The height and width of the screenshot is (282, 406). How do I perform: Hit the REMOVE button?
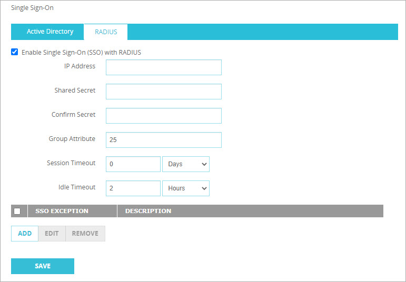85,234
